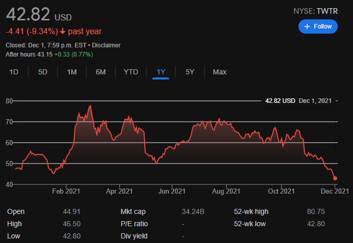
Task: Click the 52-wk low label
Action: point(250,224)
